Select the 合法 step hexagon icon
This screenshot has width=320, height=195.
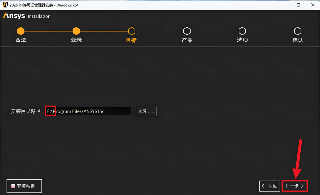pos(21,31)
